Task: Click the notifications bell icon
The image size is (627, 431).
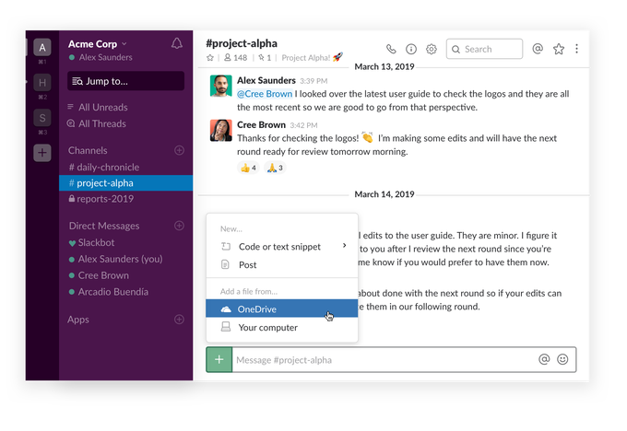Action: (x=177, y=43)
